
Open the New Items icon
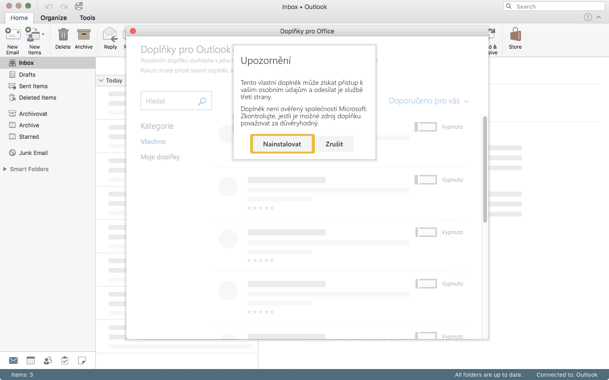32,34
